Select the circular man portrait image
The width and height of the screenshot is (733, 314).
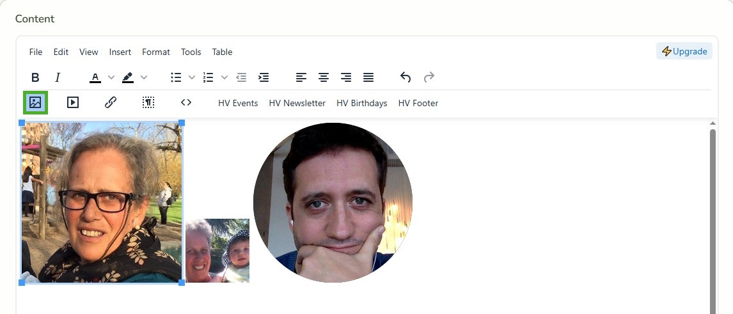(x=333, y=202)
